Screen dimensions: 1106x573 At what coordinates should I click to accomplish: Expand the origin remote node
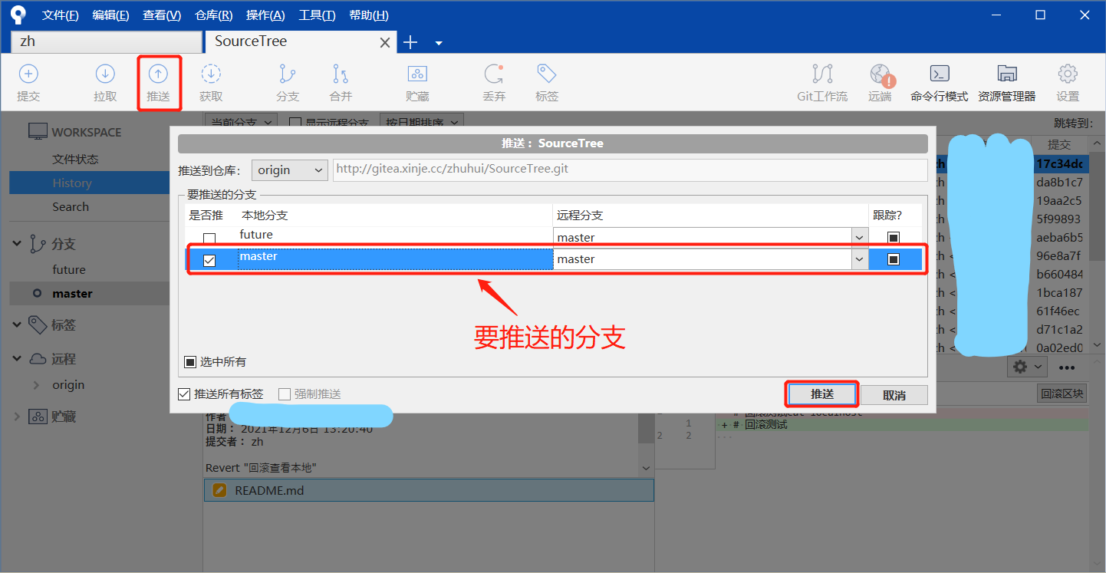click(36, 385)
